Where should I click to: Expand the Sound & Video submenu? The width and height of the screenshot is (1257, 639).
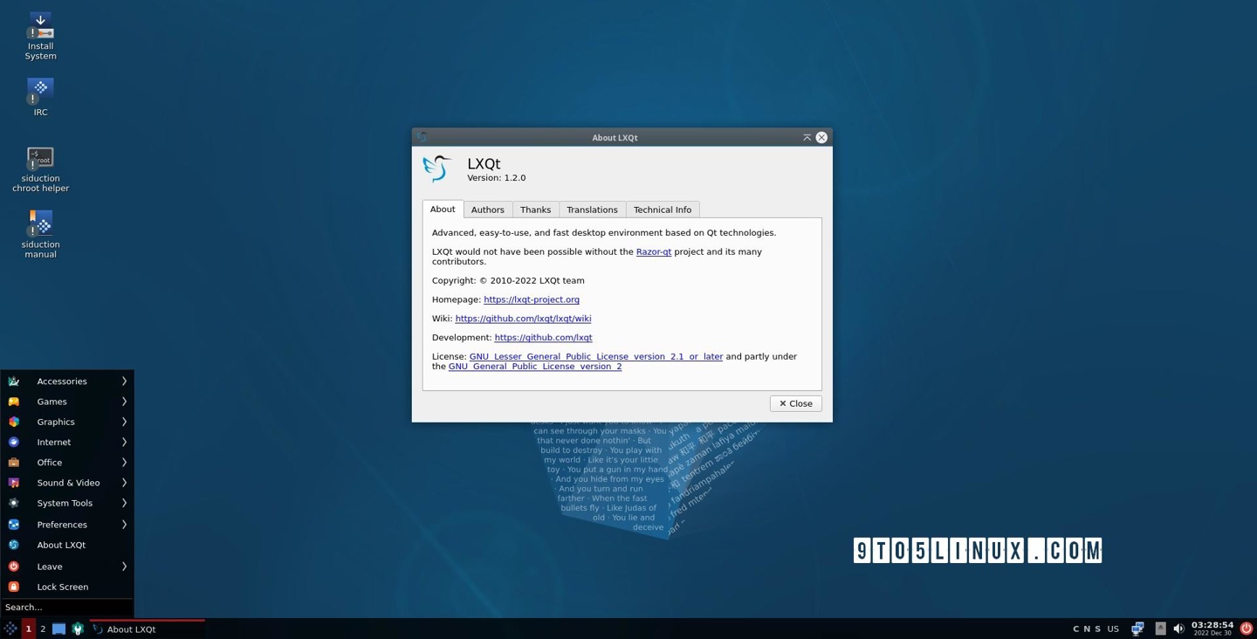pyautogui.click(x=67, y=483)
